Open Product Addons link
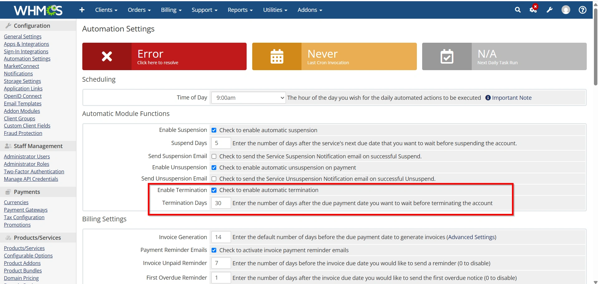This screenshot has height=284, width=598. point(22,263)
